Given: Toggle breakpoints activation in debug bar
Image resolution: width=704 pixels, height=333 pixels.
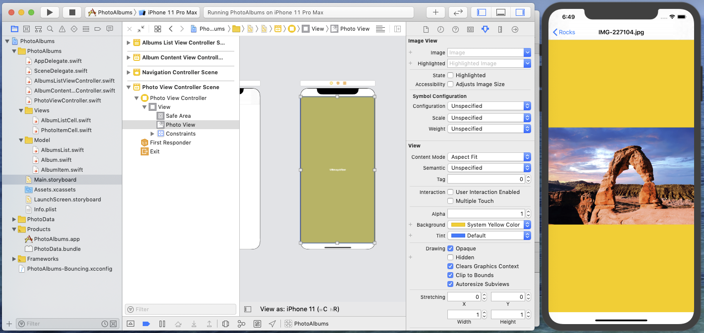Looking at the screenshot, I should tap(146, 324).
